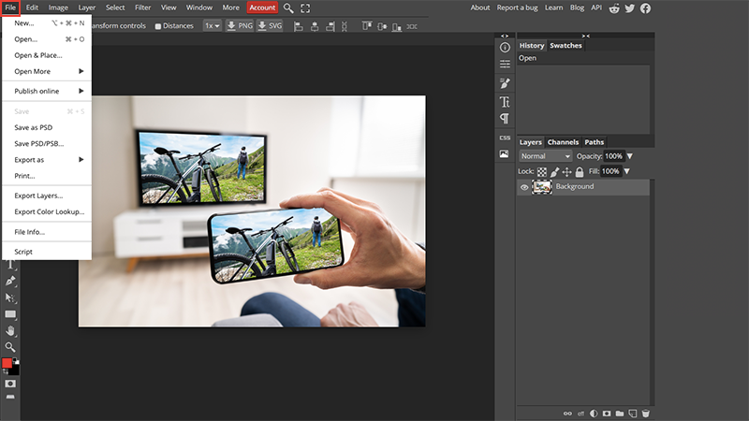Open the Info panel icon

[505, 48]
